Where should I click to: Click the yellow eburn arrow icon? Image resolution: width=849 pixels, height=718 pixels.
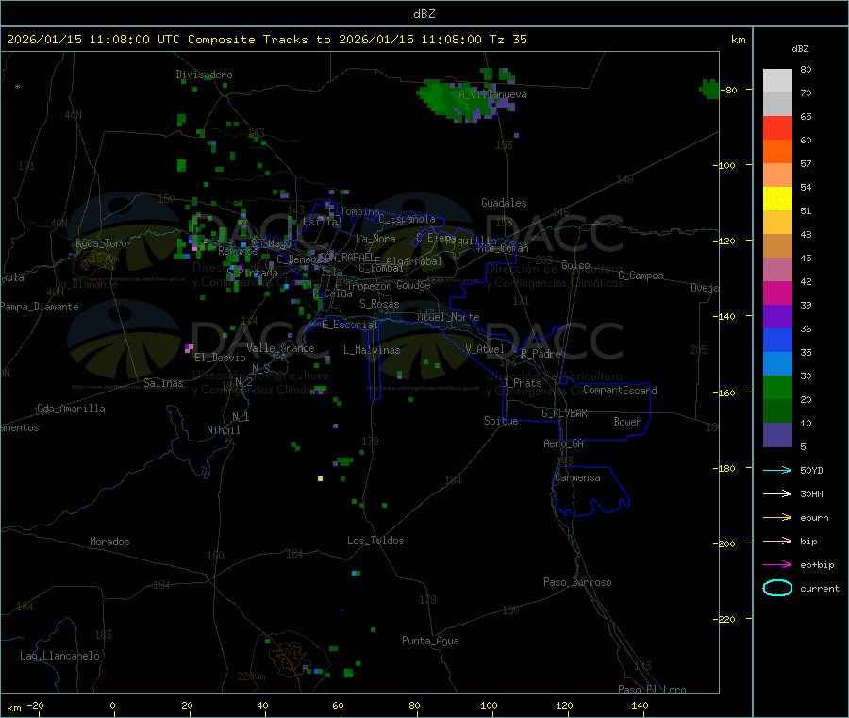[777, 517]
